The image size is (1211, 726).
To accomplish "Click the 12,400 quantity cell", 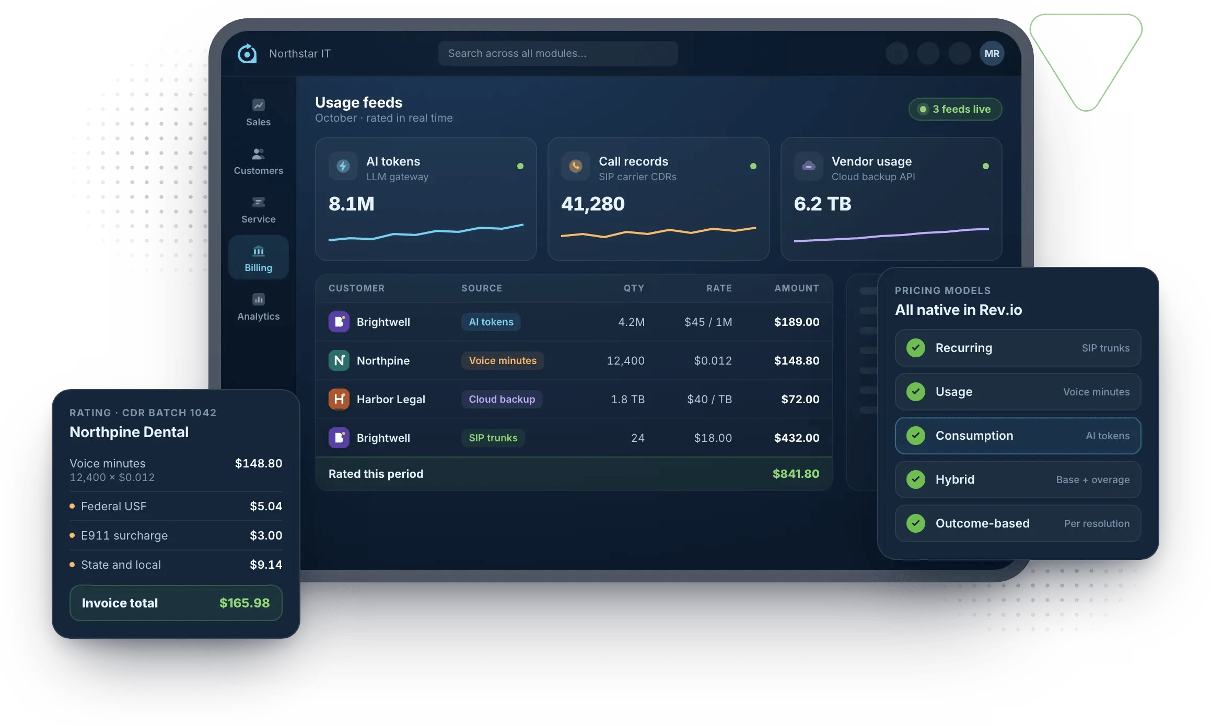I will (625, 360).
